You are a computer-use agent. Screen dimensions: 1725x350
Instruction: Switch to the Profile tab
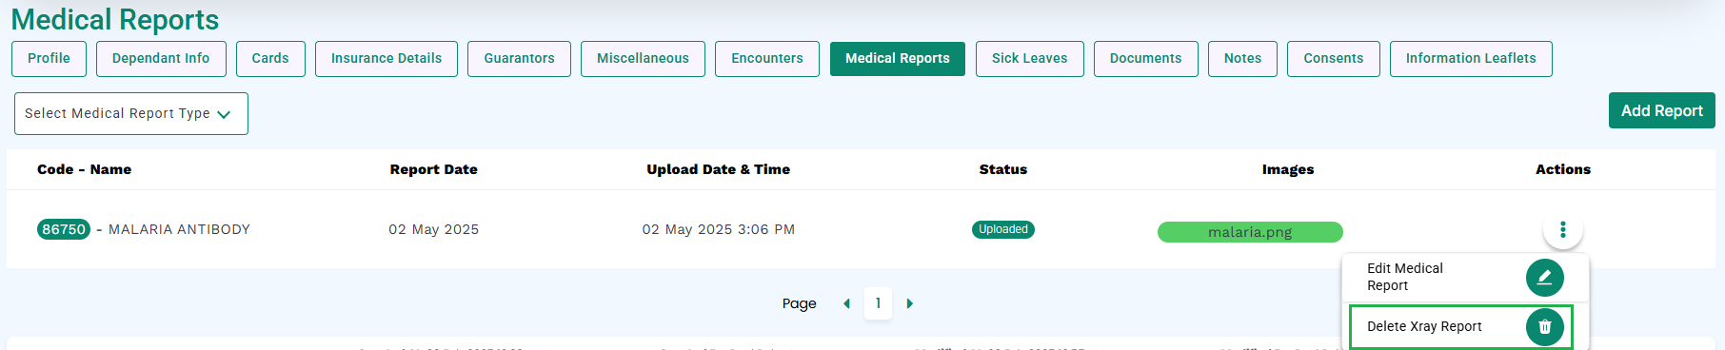[49, 58]
